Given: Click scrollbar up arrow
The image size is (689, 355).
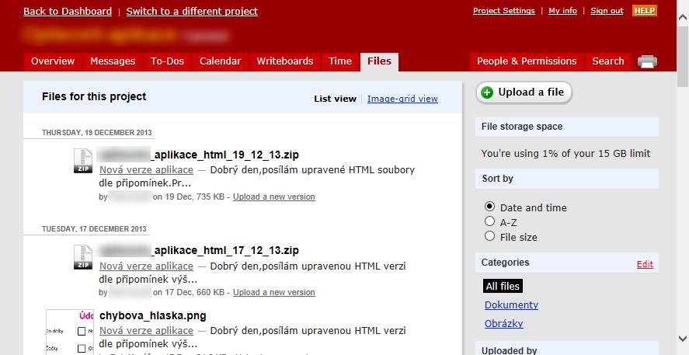Looking at the screenshot, I should (683, 17).
